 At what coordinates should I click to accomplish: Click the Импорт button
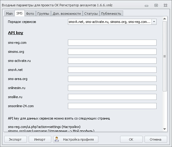[40, 139]
